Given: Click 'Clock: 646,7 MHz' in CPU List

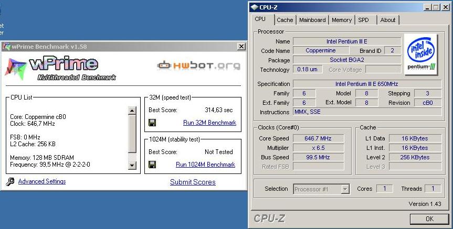Looking at the screenshot, I should 33,124.
